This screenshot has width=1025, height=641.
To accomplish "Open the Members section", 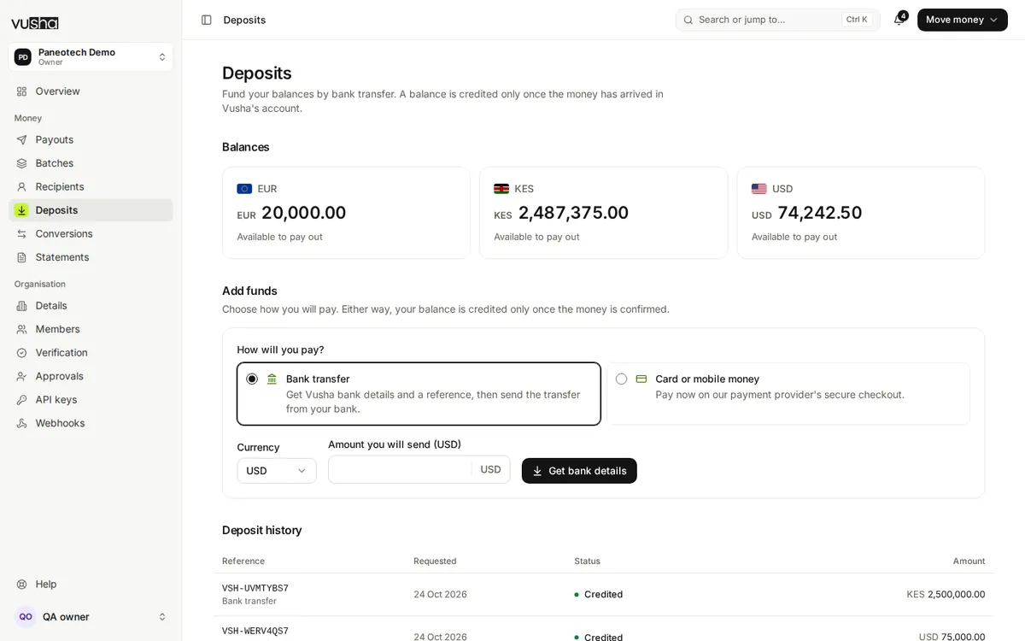I will [x=91, y=329].
